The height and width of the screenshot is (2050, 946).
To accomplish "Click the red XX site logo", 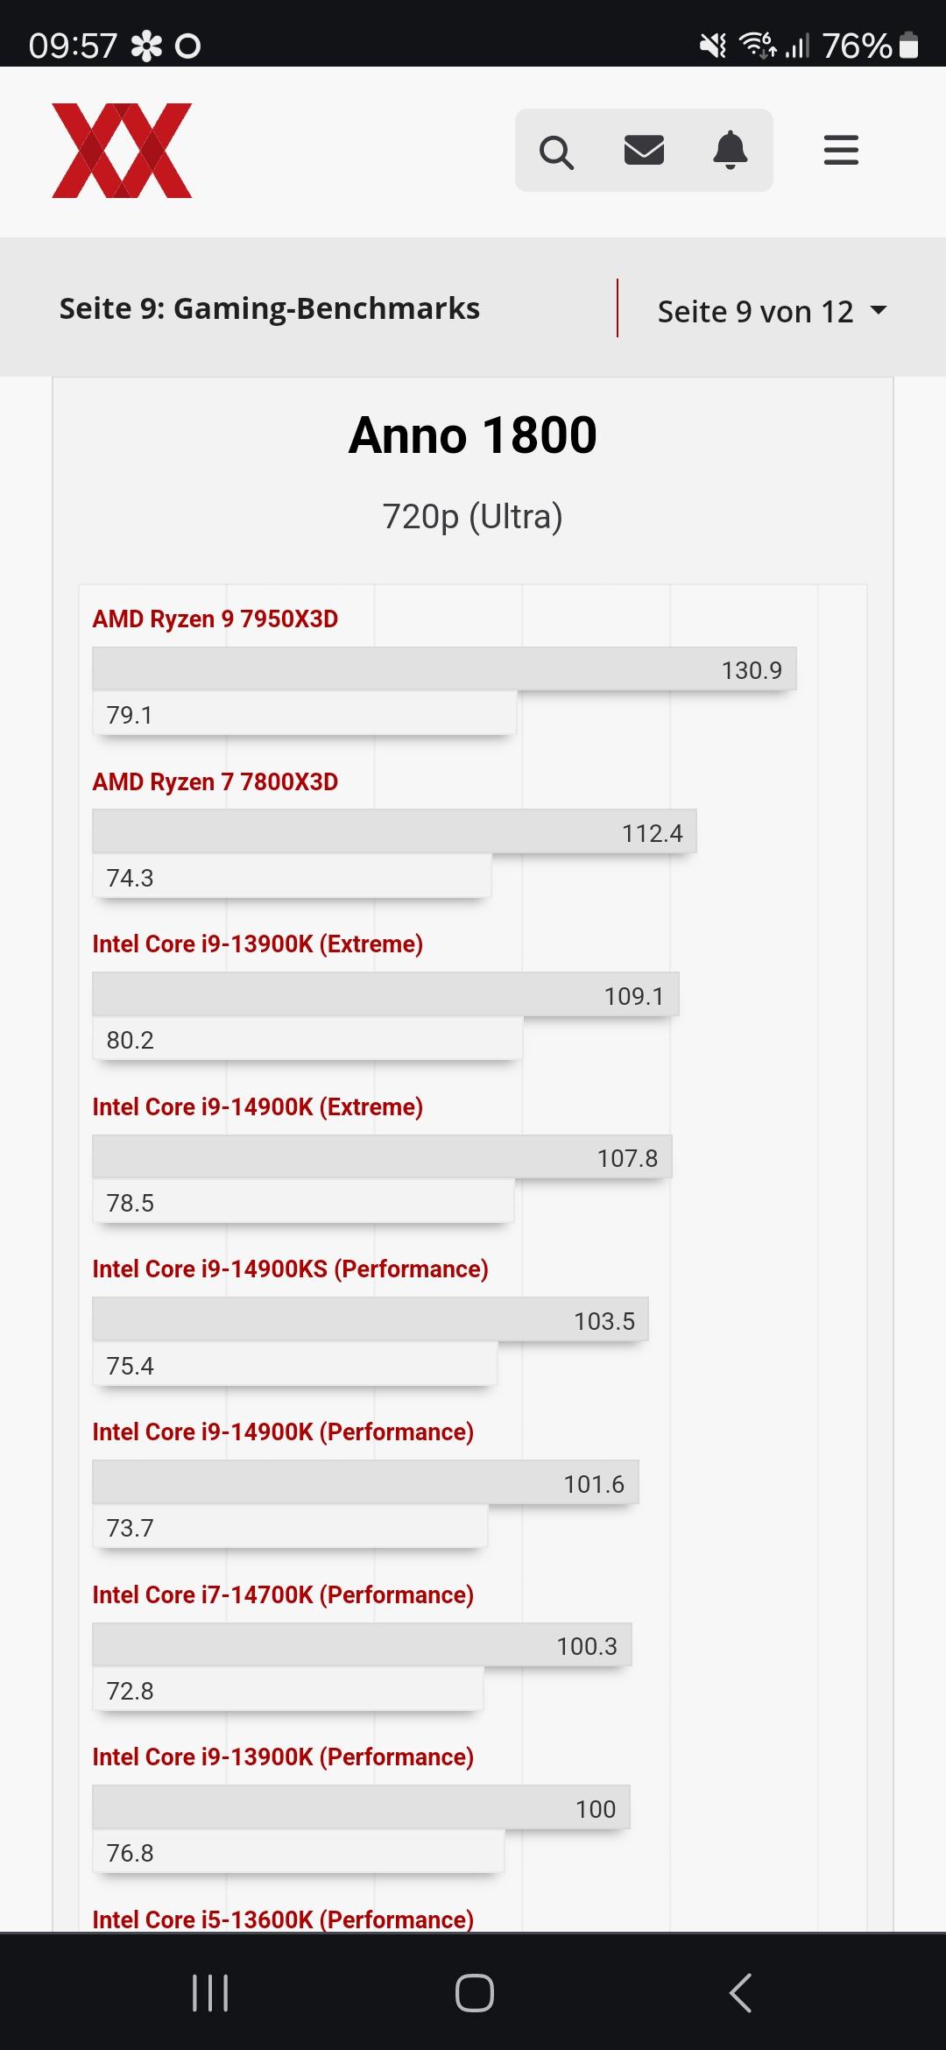I will (x=122, y=151).
